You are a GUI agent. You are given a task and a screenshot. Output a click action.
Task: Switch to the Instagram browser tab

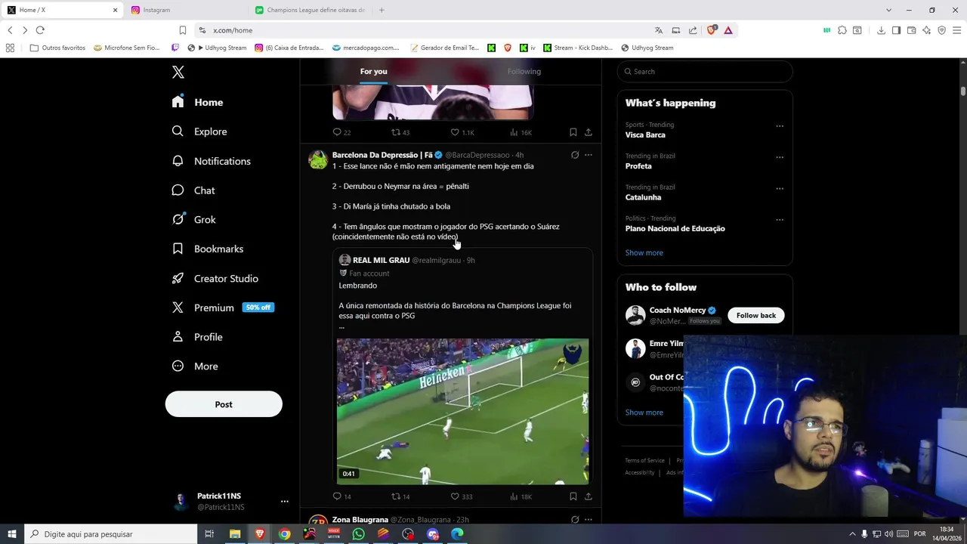[187, 10]
